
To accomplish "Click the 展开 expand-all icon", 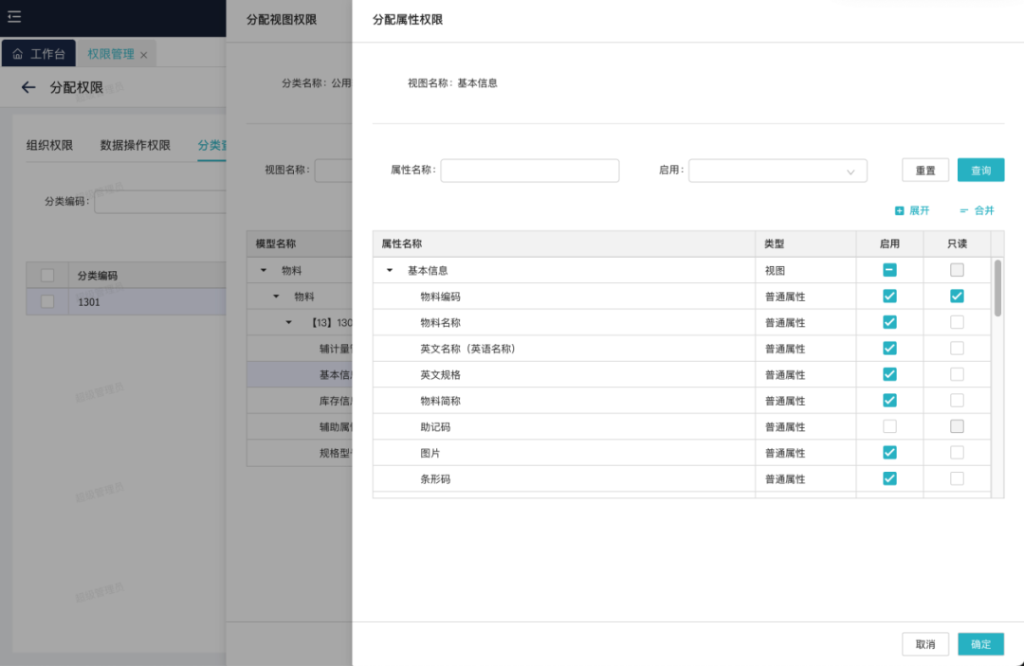I will coord(899,210).
